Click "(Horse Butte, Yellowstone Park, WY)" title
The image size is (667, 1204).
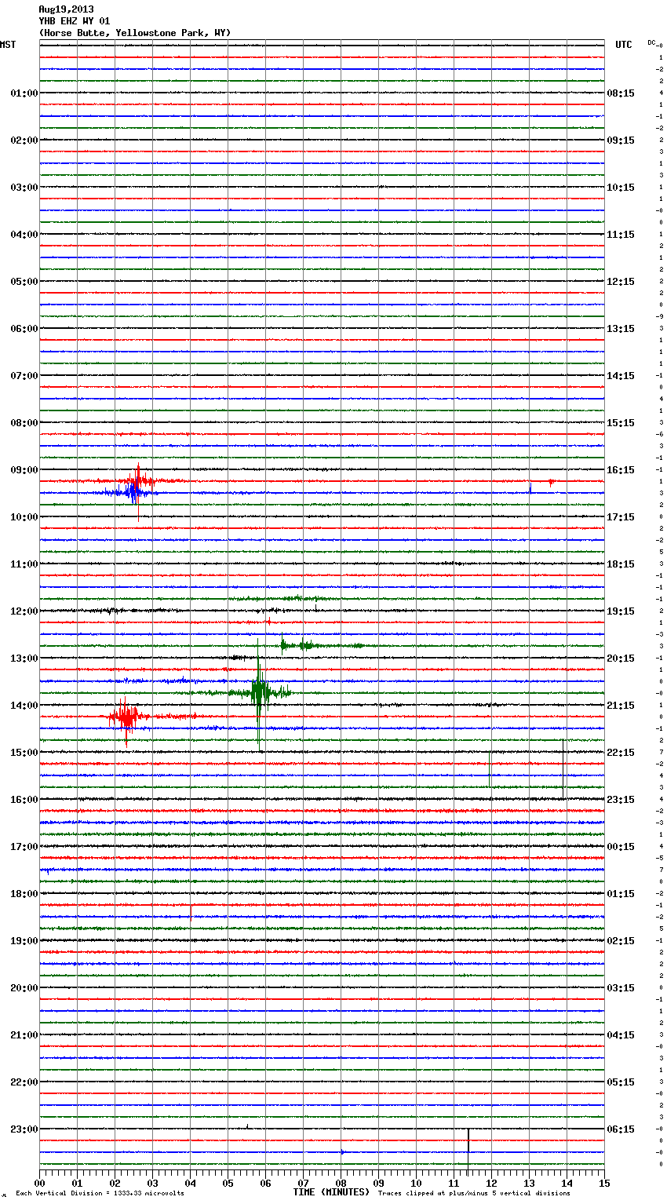[135, 33]
